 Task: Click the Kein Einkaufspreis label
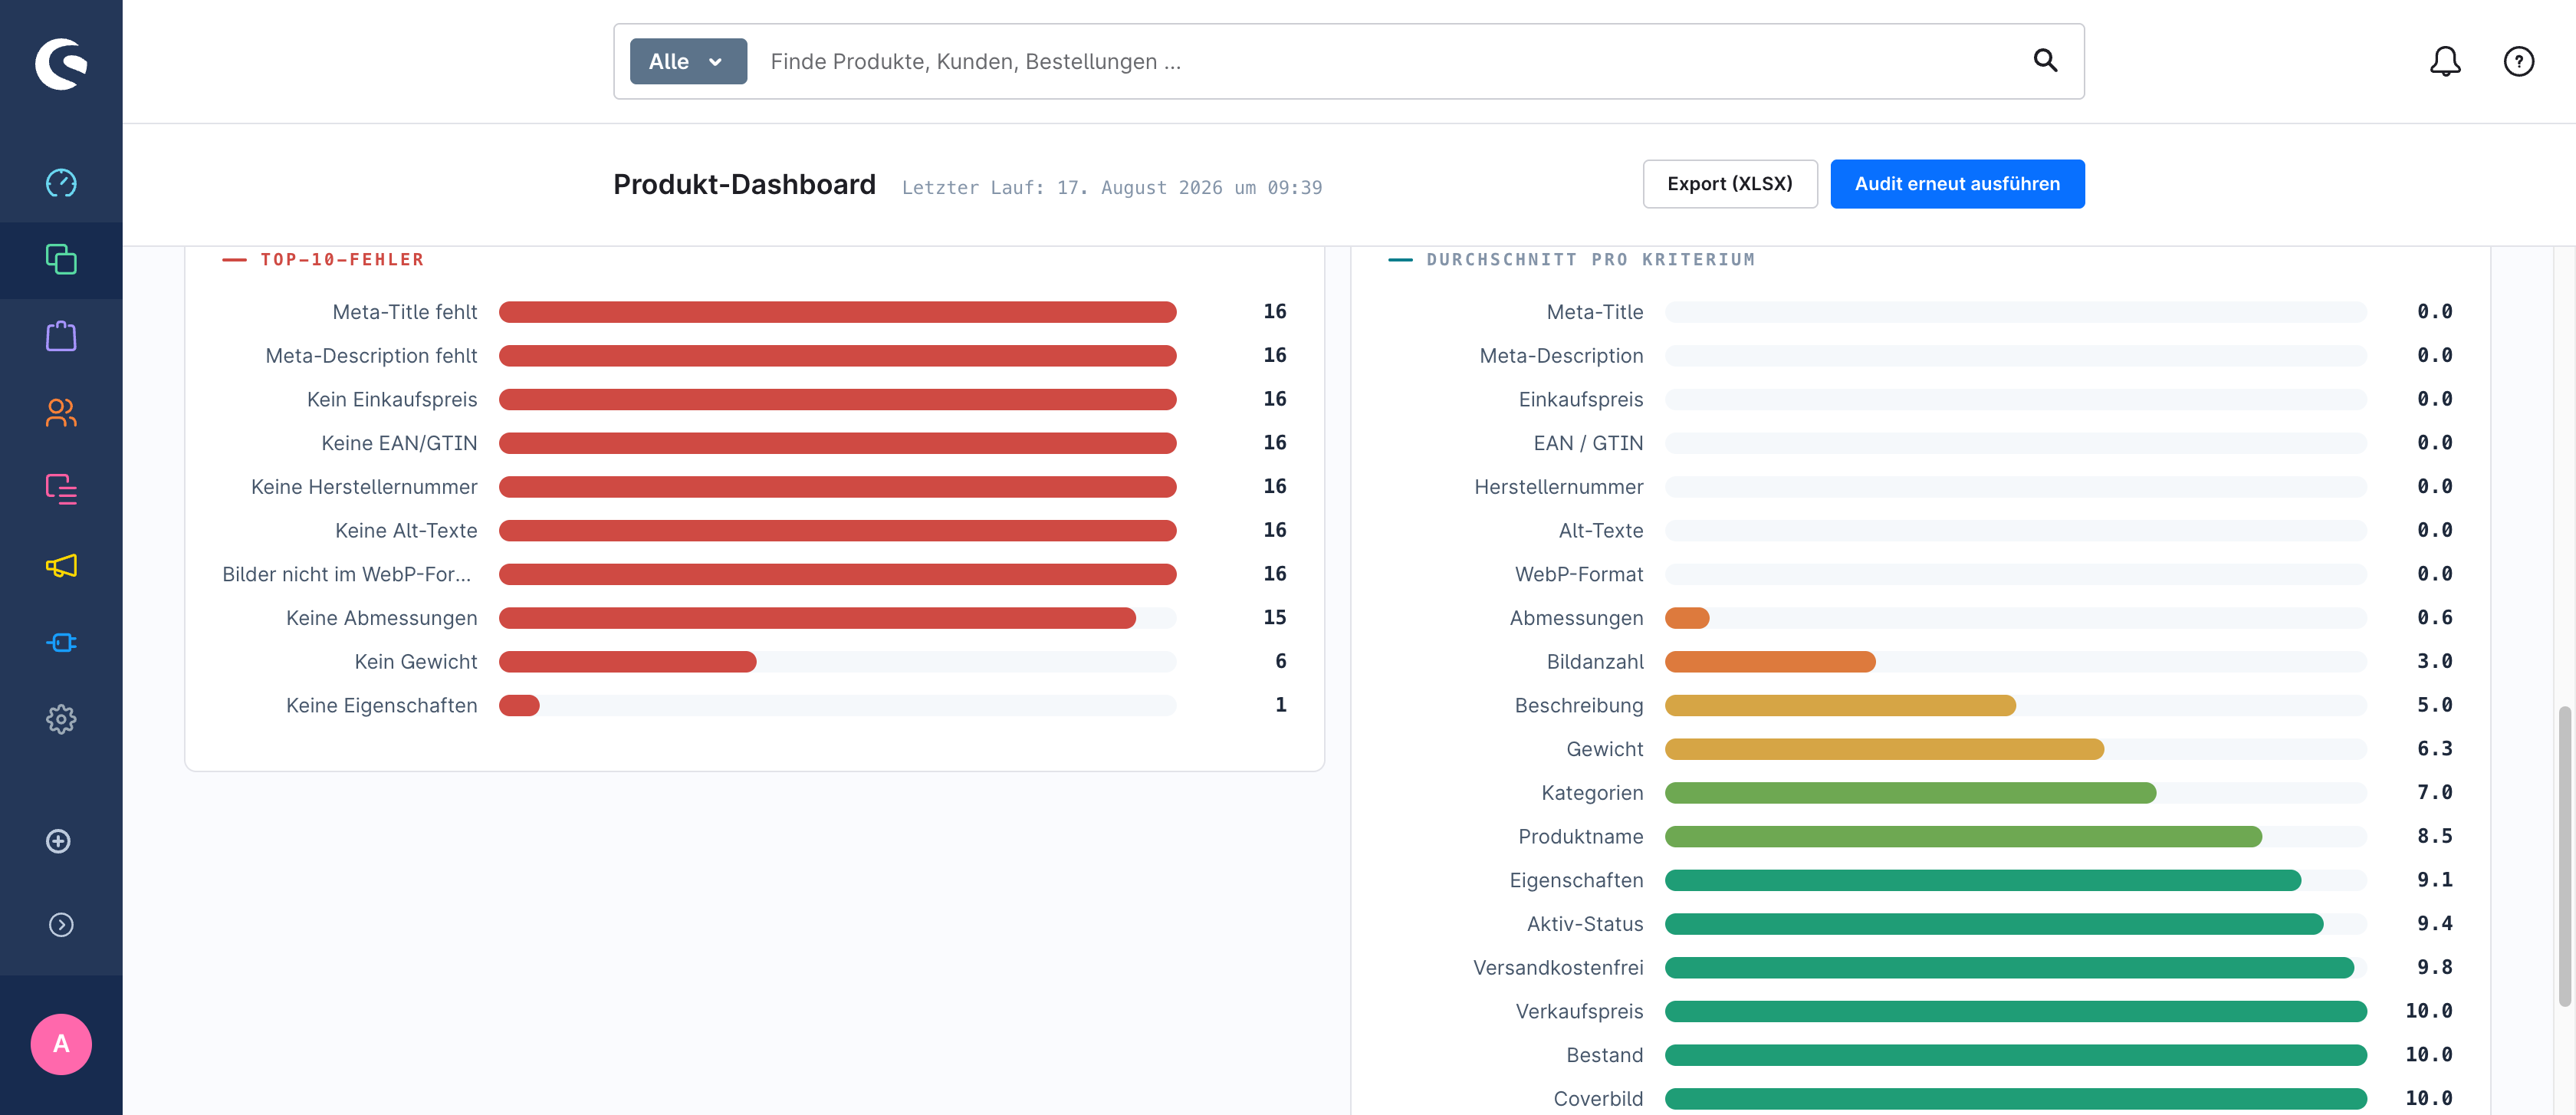pyautogui.click(x=392, y=400)
